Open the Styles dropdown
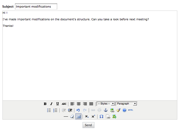Viewport: 180px width, 131px height. [x=106, y=104]
